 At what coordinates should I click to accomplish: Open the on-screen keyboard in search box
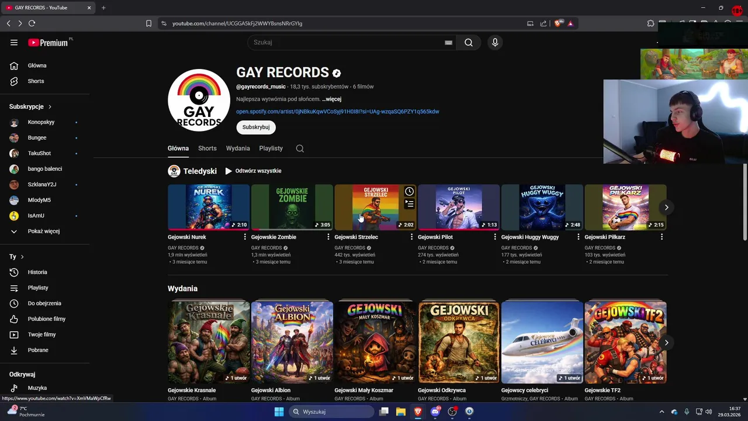coord(448,43)
